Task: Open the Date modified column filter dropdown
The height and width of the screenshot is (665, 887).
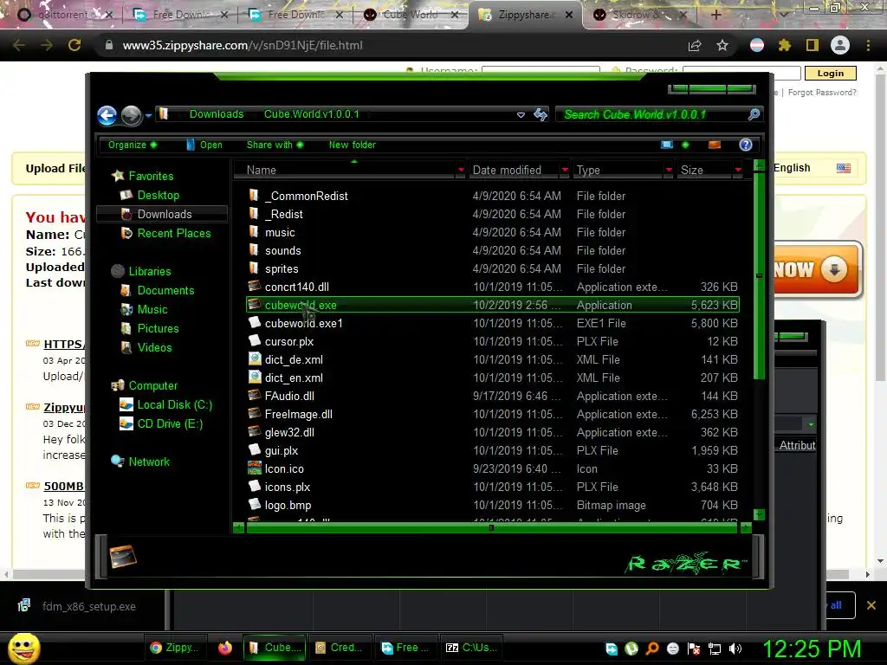Action: 565,170
